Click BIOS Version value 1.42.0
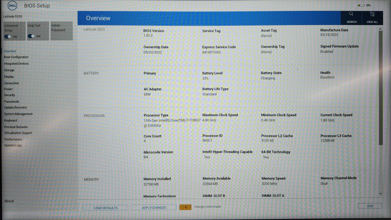This screenshot has height=220, width=391. click(148, 36)
